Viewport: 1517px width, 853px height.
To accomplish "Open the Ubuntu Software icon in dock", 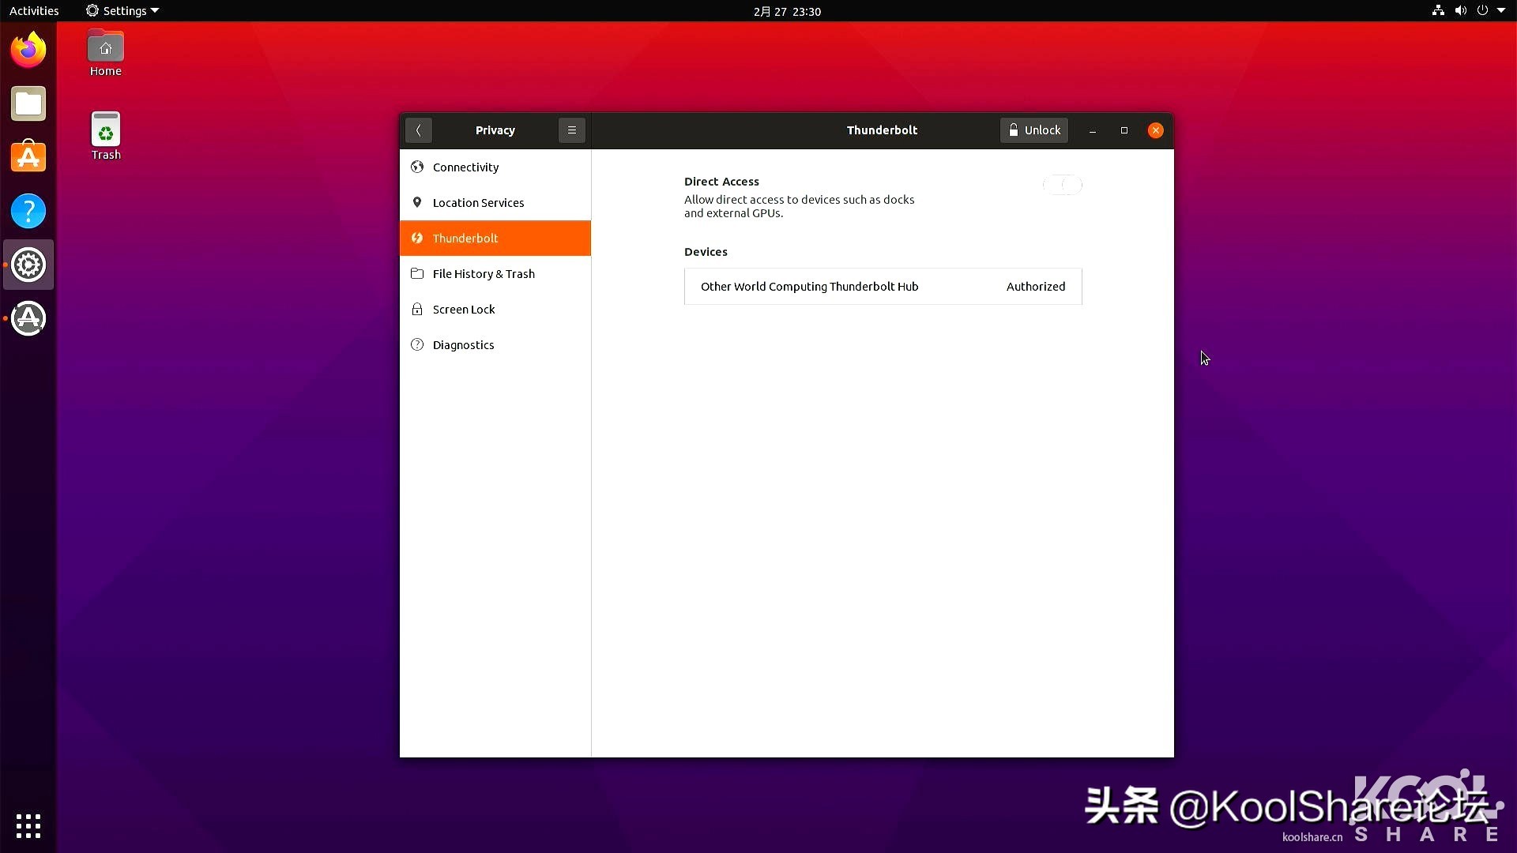I will 28,156.
